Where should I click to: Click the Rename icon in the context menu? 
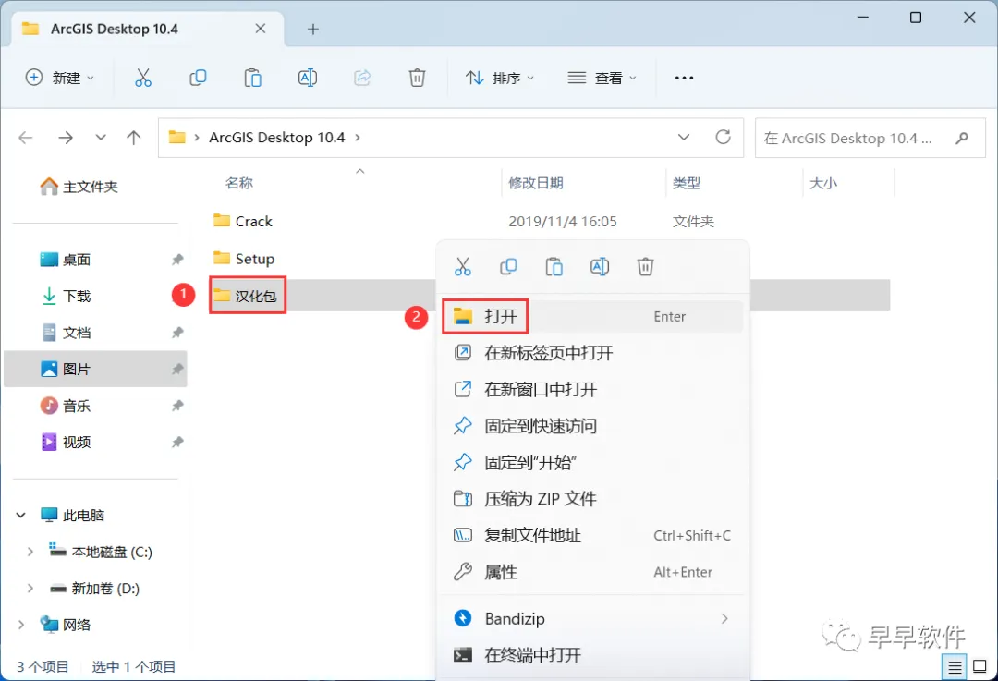[x=600, y=267]
